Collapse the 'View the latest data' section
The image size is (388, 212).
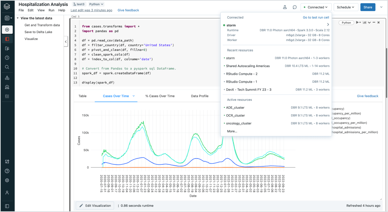coord(17,18)
